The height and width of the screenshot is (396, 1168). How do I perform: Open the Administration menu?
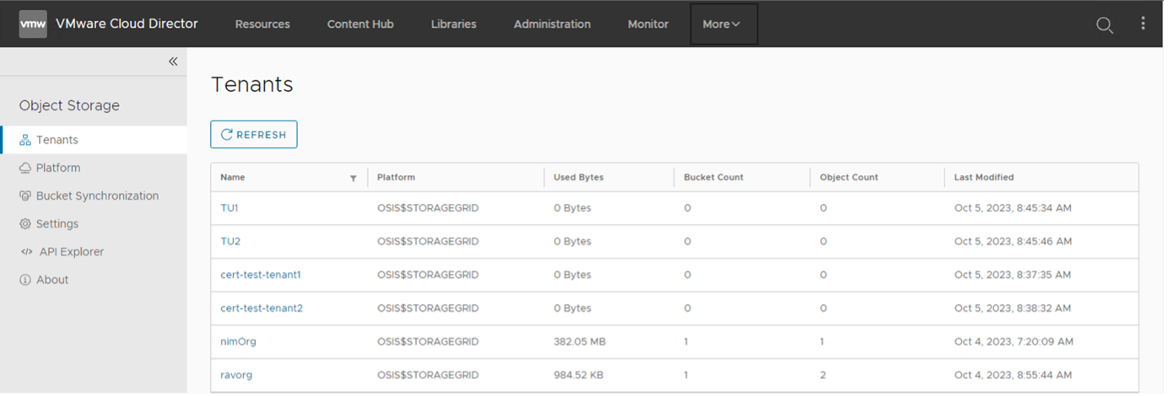coord(552,24)
